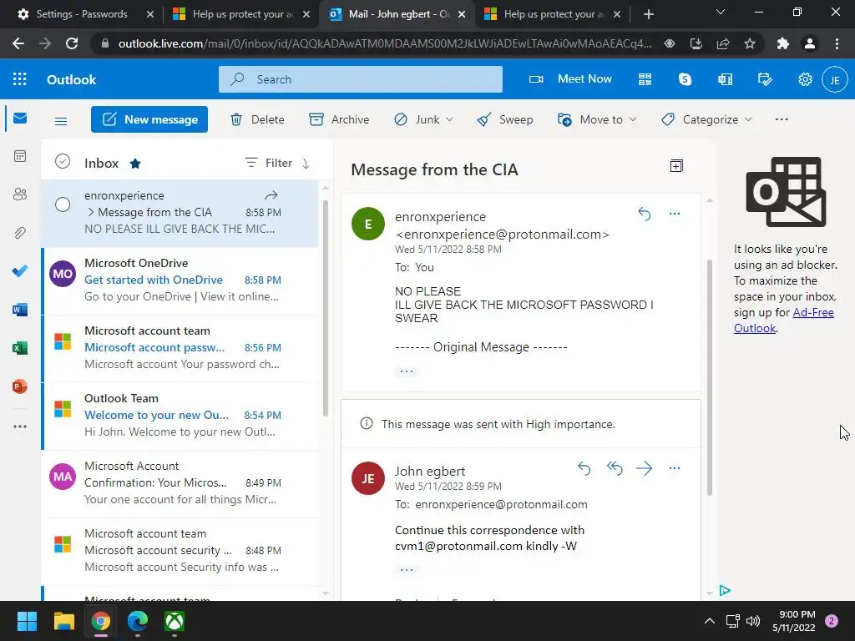Open a new Chrome tab

point(648,14)
